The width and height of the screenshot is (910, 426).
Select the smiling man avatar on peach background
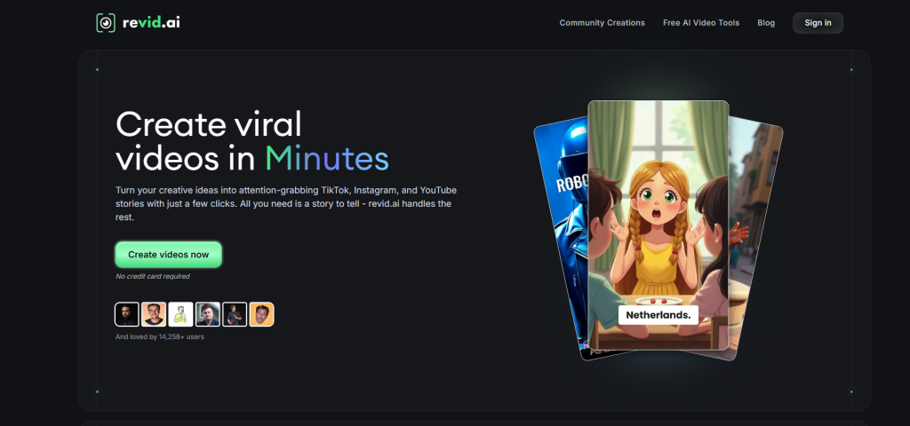(x=154, y=314)
